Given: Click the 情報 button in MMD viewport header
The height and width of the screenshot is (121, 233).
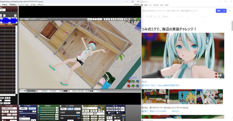Looking at the screenshot, I should (x=114, y=19).
